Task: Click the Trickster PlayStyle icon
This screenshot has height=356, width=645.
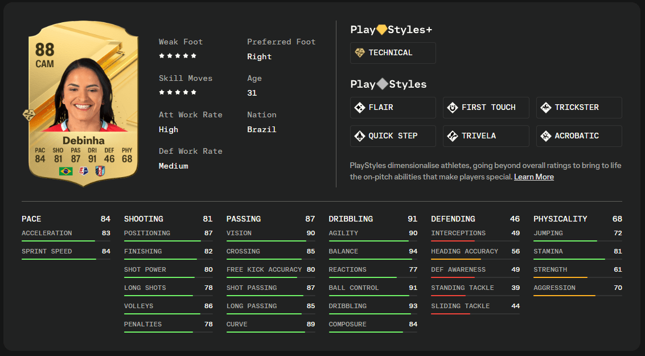Action: [546, 108]
